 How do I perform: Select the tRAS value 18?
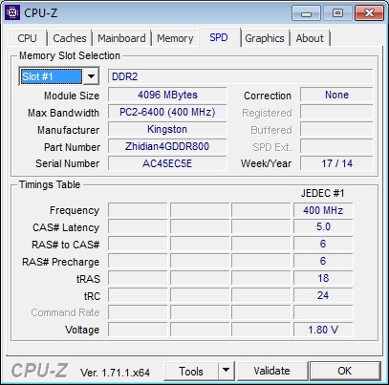click(323, 279)
